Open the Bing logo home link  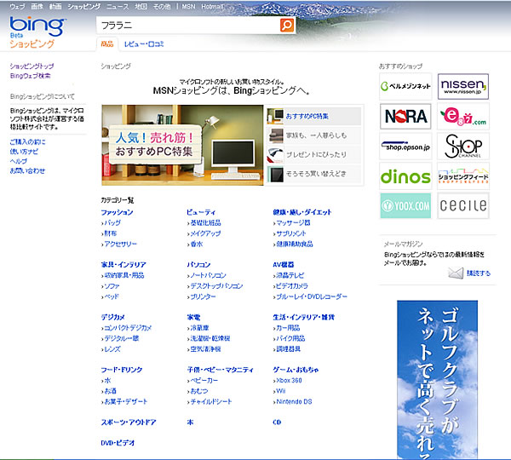click(x=37, y=26)
